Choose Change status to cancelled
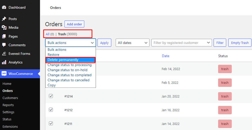Image resolution: width=252 pixels, height=130 pixels. point(70,80)
